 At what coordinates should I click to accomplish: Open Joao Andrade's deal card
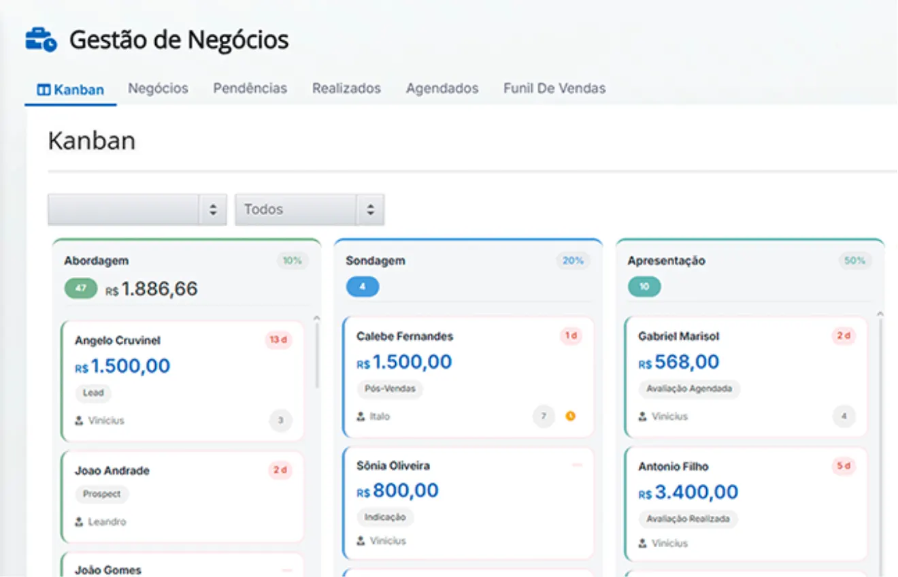182,497
